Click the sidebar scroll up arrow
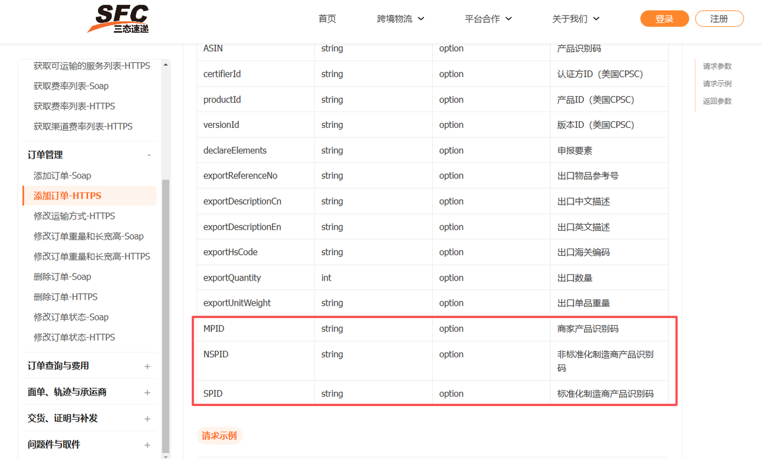762x459 pixels. click(165, 64)
